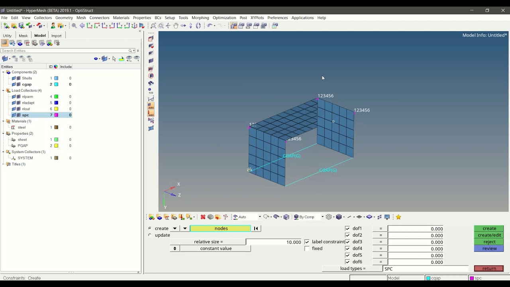The height and width of the screenshot is (287, 510).
Task: Click the undo arrow icon
Action: point(210,26)
